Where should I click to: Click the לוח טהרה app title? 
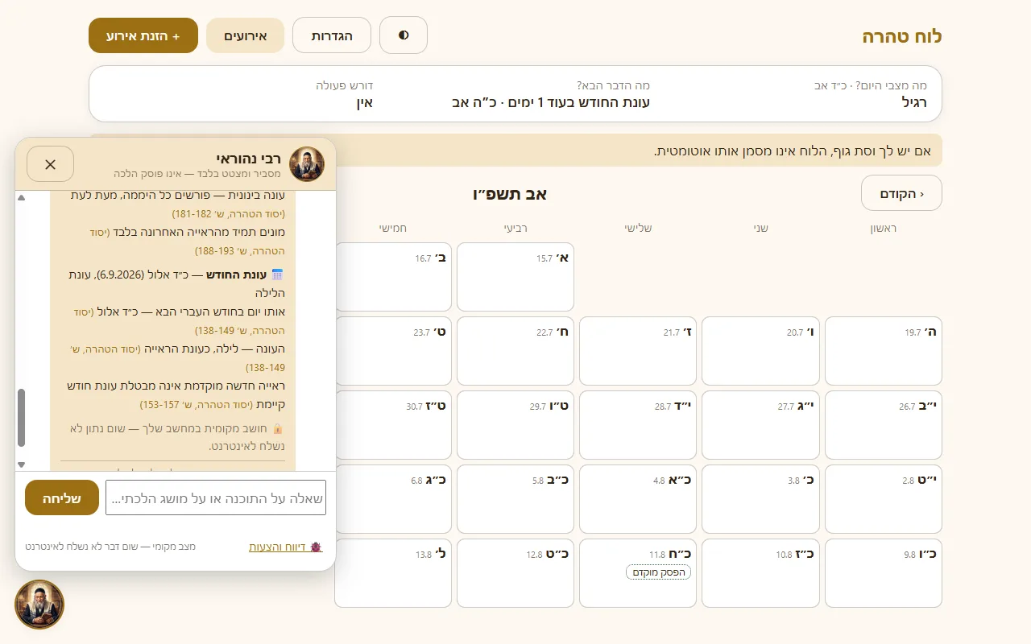click(902, 36)
